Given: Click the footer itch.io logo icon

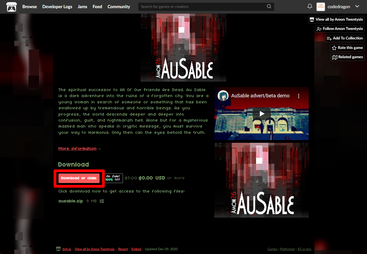Looking at the screenshot, I should pyautogui.click(x=58, y=249).
